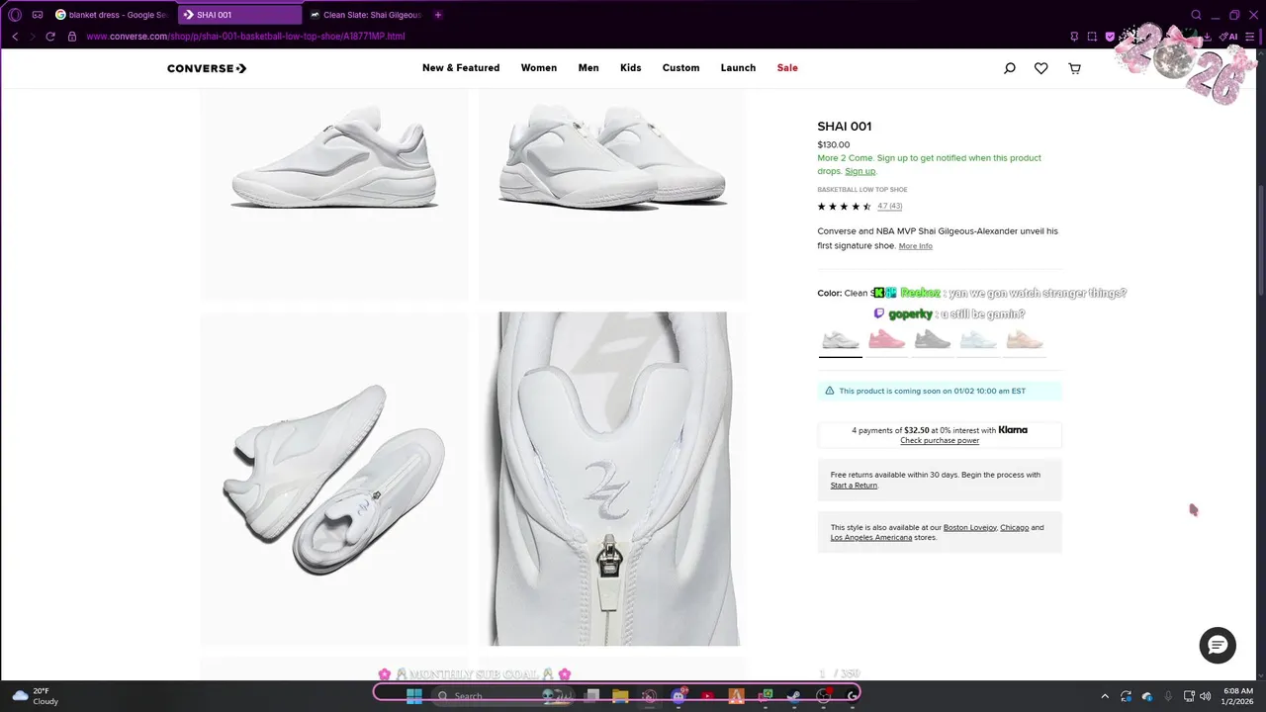
Task: Open the Women menu
Action: (539, 68)
